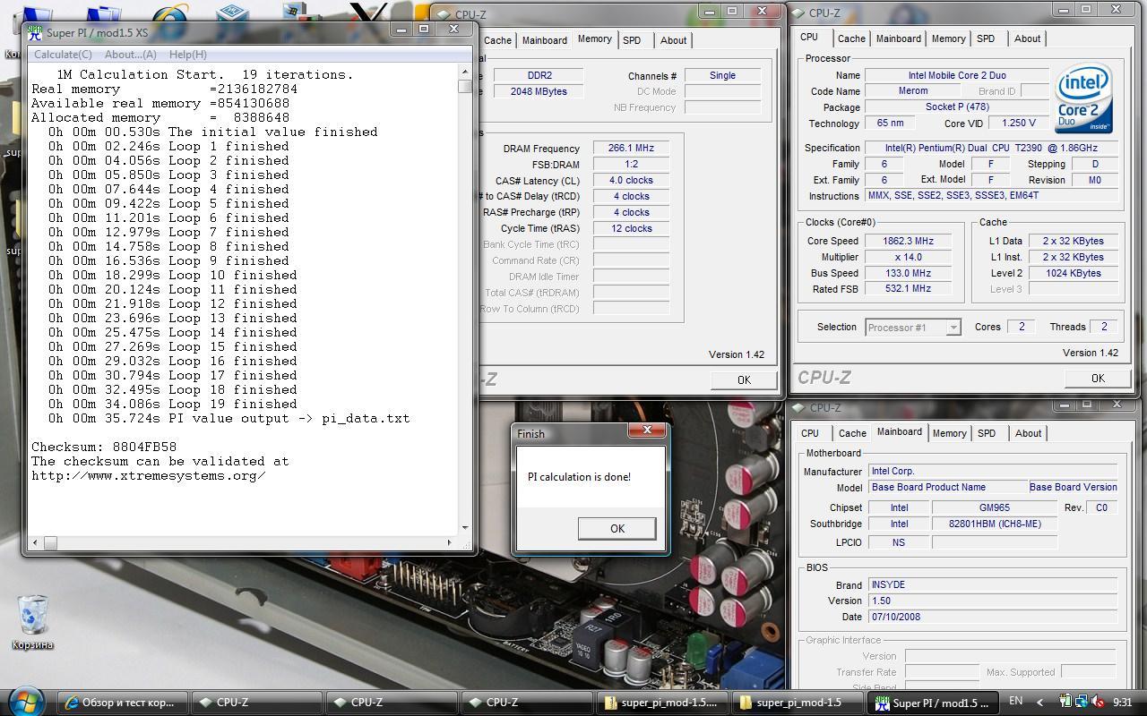Switch to super_pi_mod-1.5 archive taskbar button
1147x716 pixels.
point(662,703)
